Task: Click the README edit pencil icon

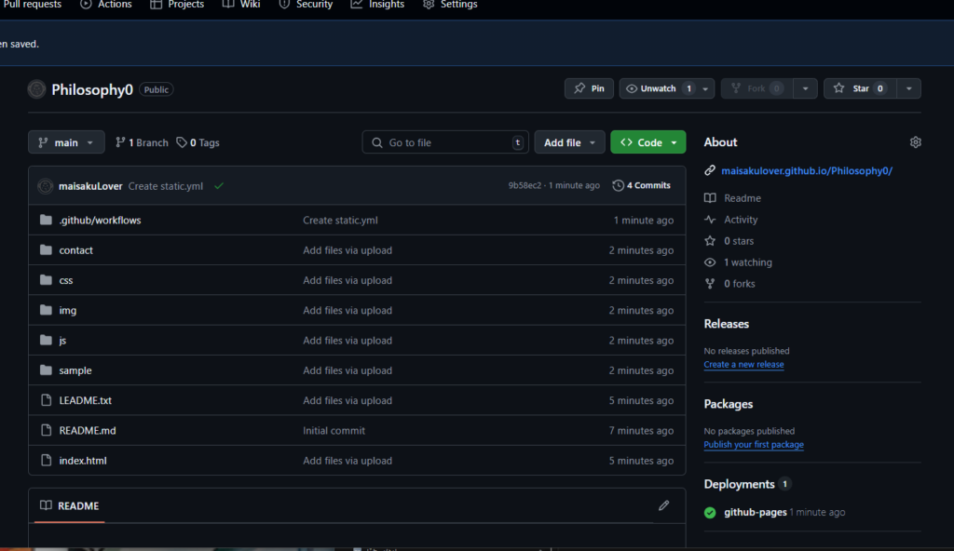Action: point(663,505)
